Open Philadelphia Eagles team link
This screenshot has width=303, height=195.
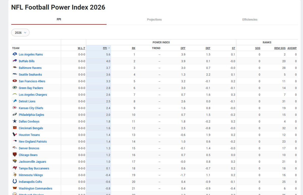point(31,115)
